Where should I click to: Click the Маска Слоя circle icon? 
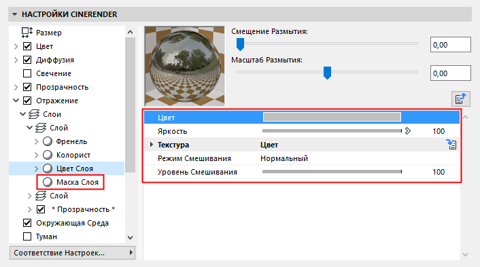pos(48,182)
